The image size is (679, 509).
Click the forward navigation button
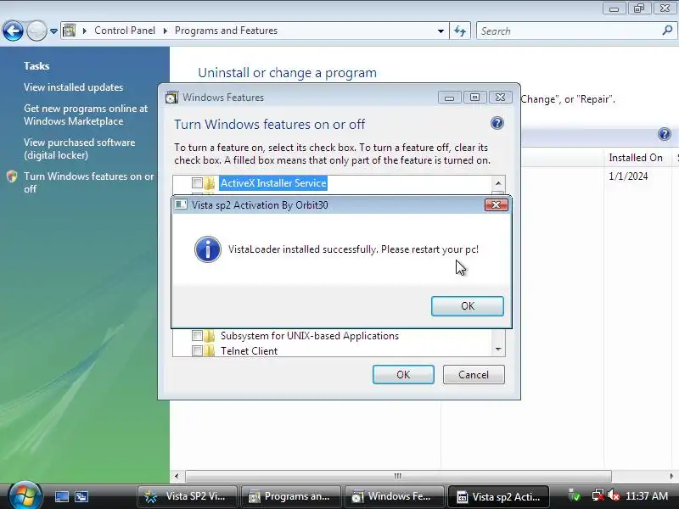click(36, 31)
